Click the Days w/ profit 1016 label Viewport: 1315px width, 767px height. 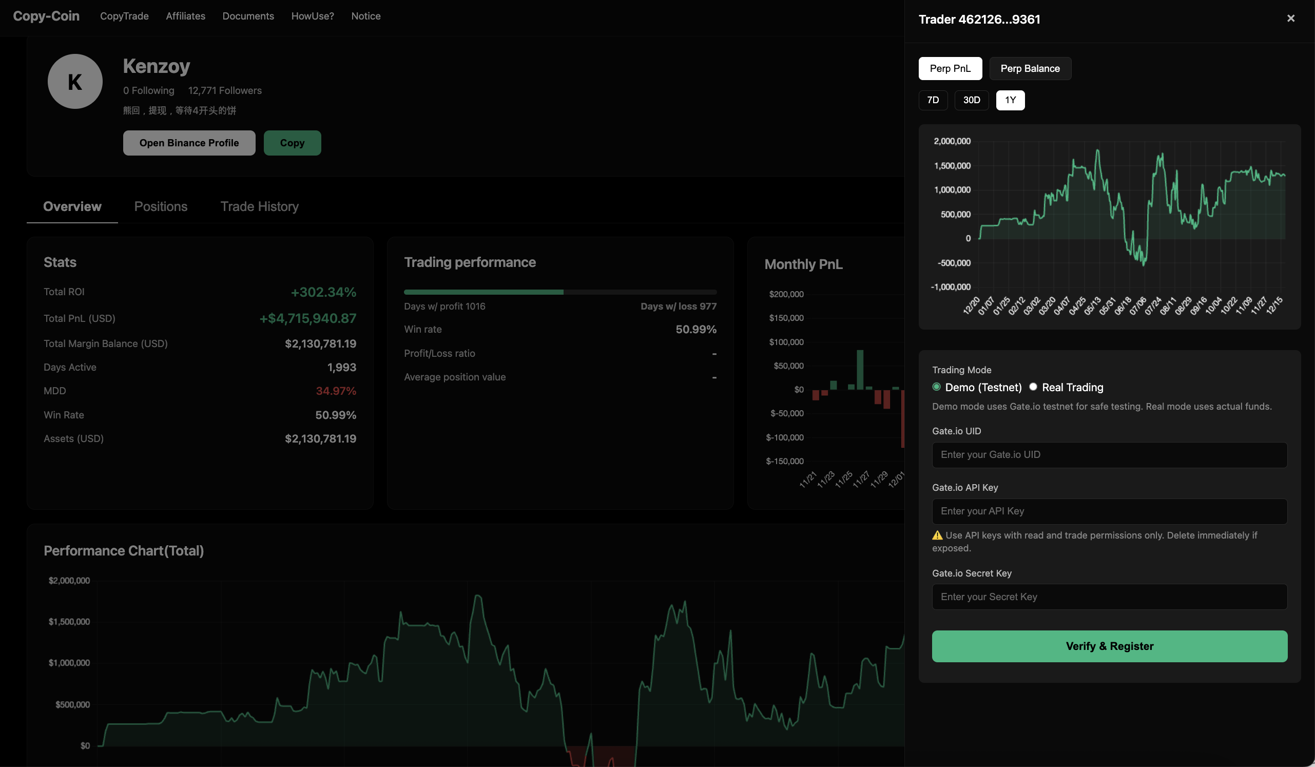click(444, 306)
